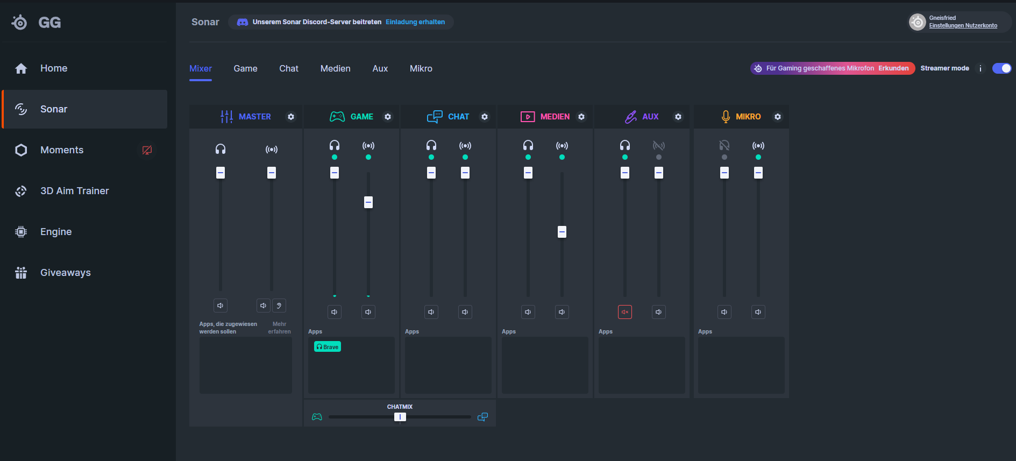The width and height of the screenshot is (1016, 461).
Task: Click the ChatMix balance slider handle
Action: [400, 417]
